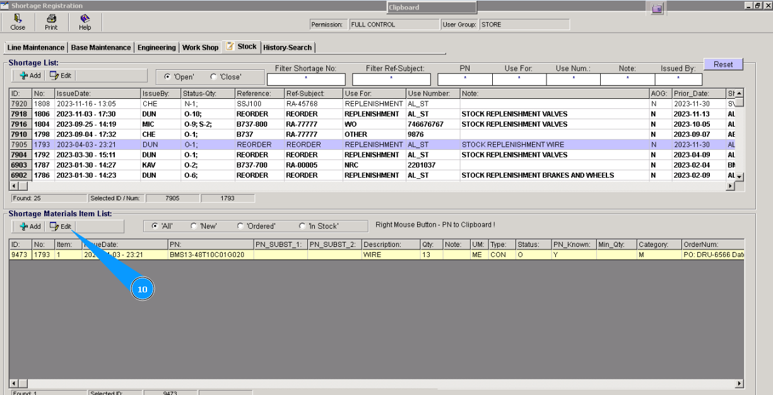Select shortage row ID 7918

tap(20, 114)
